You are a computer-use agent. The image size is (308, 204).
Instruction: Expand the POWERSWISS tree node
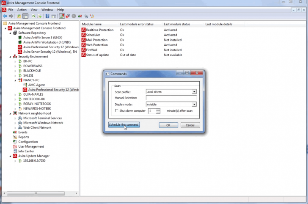click(15, 66)
